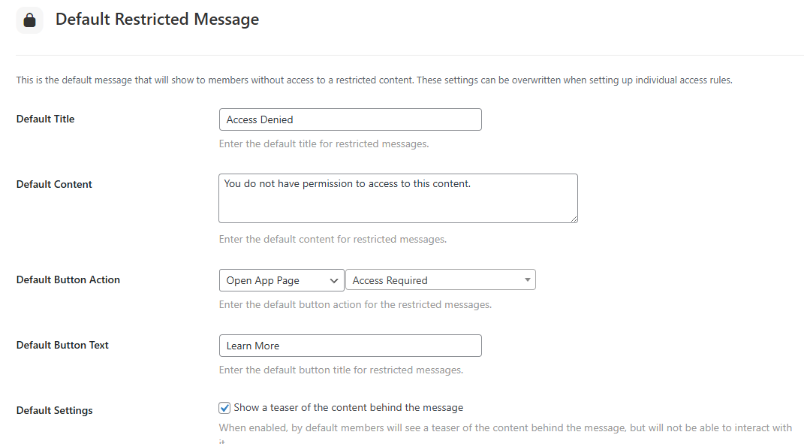Click the dropdown arrow on Access Required

[527, 279]
